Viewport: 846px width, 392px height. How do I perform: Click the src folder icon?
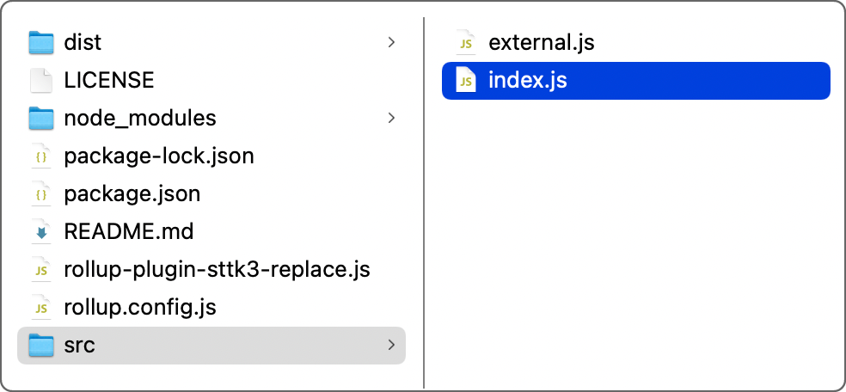[40, 345]
